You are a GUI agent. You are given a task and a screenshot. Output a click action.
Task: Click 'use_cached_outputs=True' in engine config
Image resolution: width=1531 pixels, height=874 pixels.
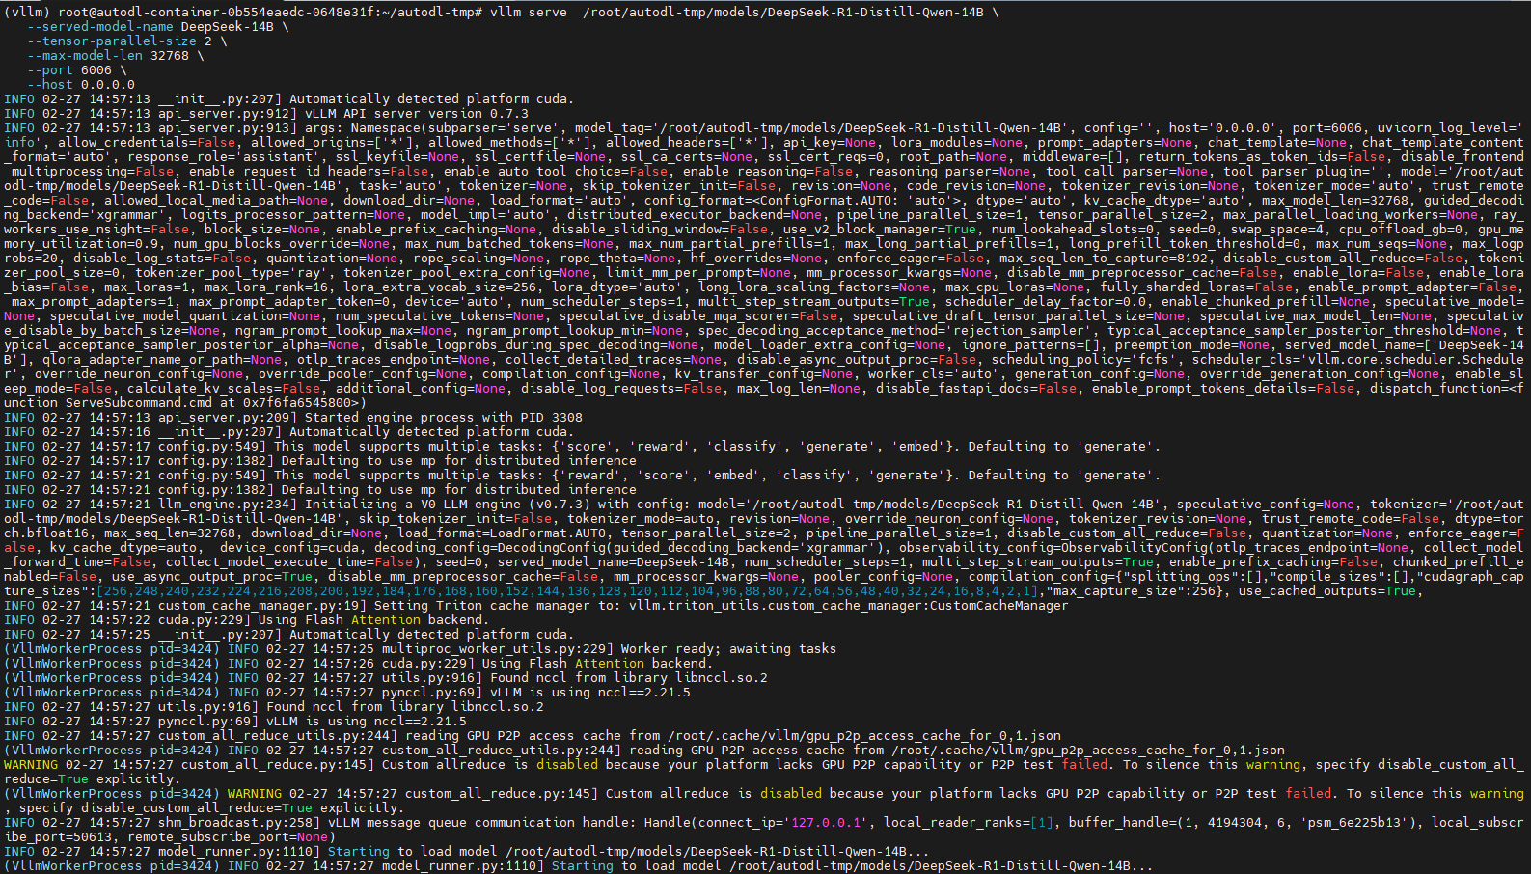[x=1326, y=591]
